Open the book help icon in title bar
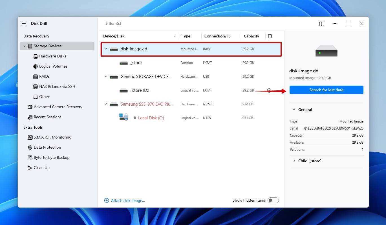This screenshot has height=225, width=386. (322, 24)
